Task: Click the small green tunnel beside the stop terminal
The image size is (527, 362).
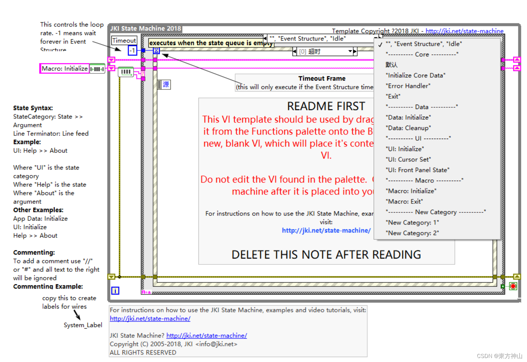Action: (x=503, y=286)
